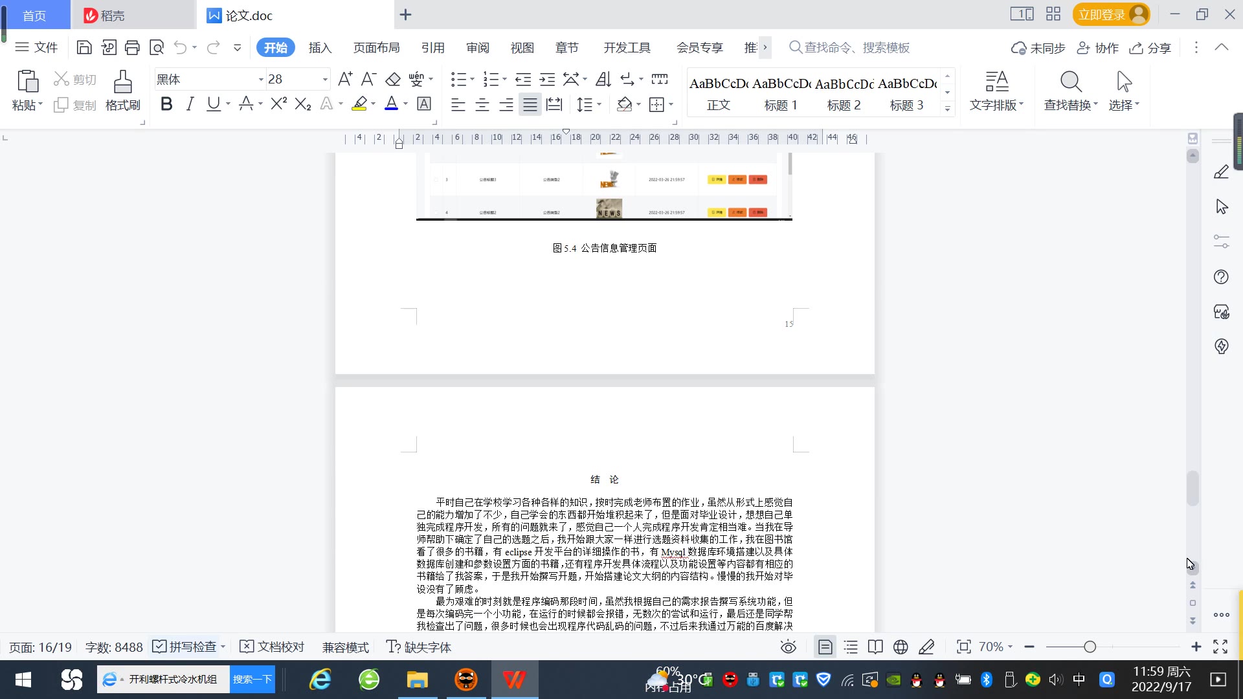The image size is (1243, 699).
Task: Click the 分享 share button
Action: [1150, 48]
